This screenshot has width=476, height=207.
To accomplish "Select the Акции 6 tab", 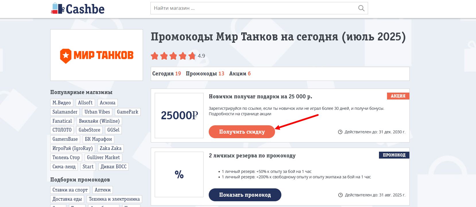I will pos(240,74).
